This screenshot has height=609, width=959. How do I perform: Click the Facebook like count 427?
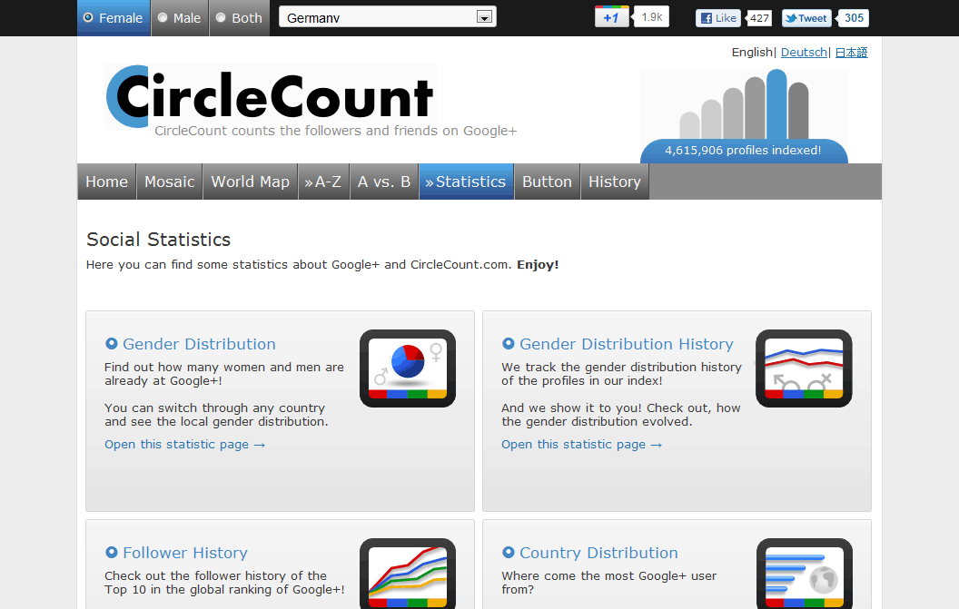pyautogui.click(x=759, y=18)
